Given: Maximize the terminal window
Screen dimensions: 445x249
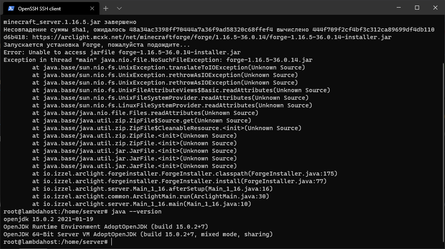Looking at the screenshot, I should click(416, 8).
